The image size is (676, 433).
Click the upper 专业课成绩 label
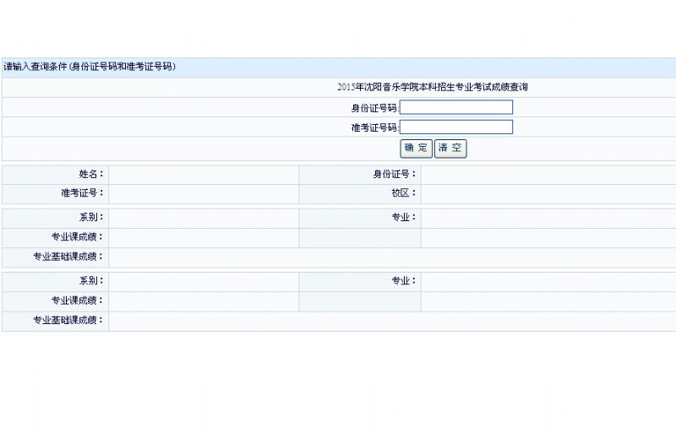pyautogui.click(x=77, y=237)
